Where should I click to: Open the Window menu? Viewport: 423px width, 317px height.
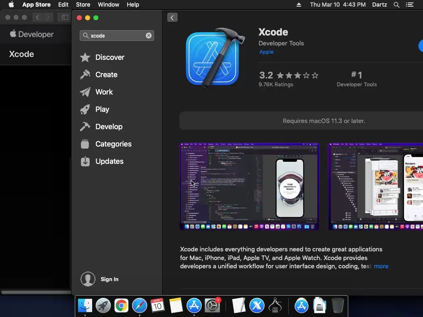pyautogui.click(x=109, y=5)
